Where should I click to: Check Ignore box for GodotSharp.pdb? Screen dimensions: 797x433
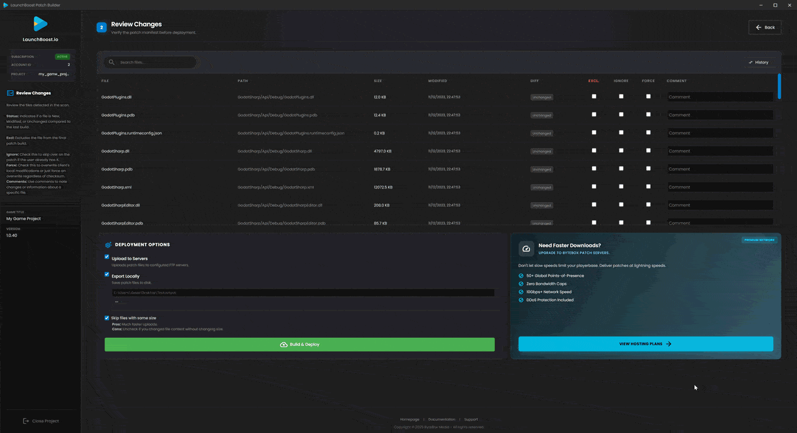tap(621, 169)
